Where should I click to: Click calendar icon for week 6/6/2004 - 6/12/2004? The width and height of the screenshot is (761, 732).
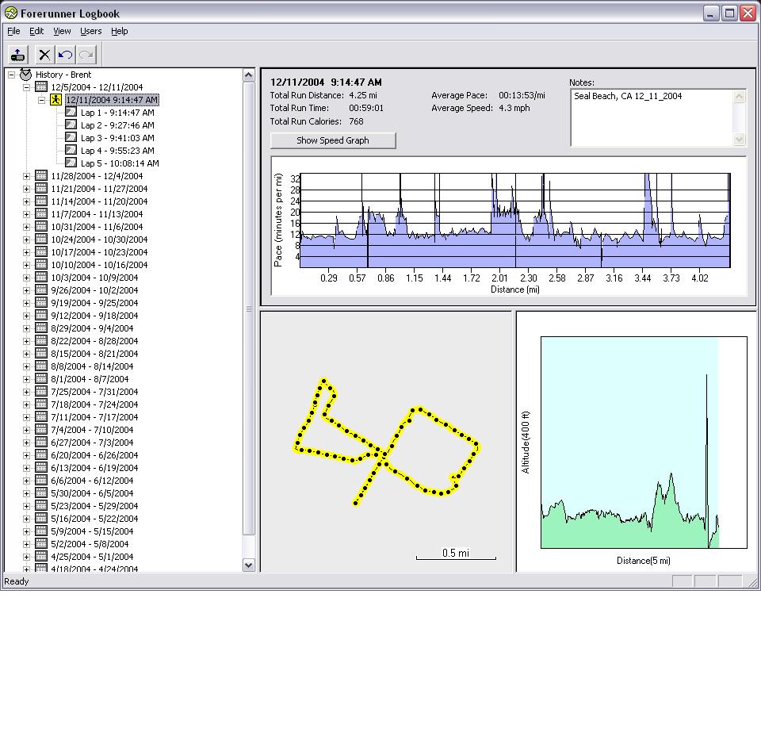[x=41, y=480]
